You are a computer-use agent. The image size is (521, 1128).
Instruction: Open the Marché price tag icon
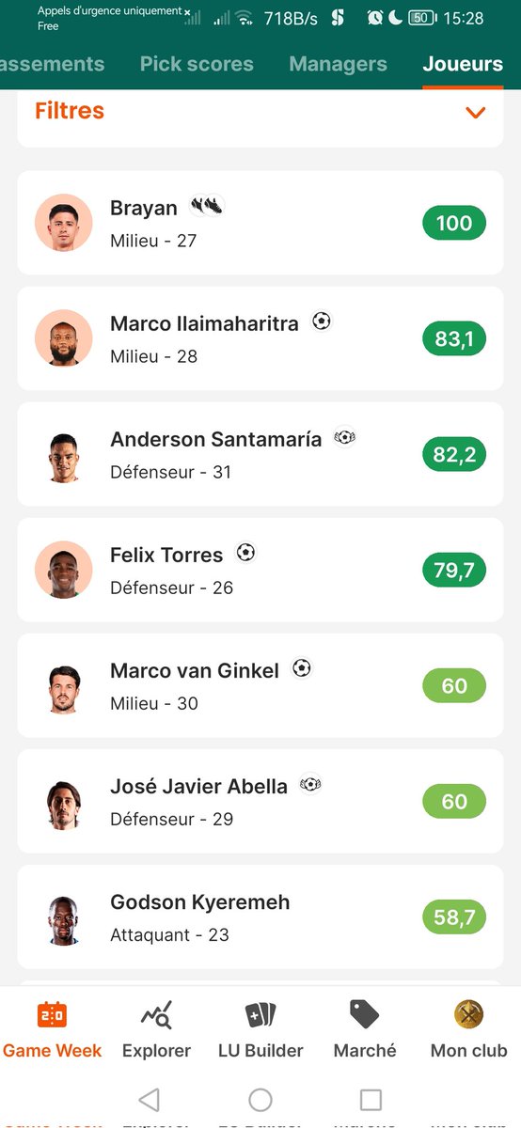click(x=364, y=1015)
